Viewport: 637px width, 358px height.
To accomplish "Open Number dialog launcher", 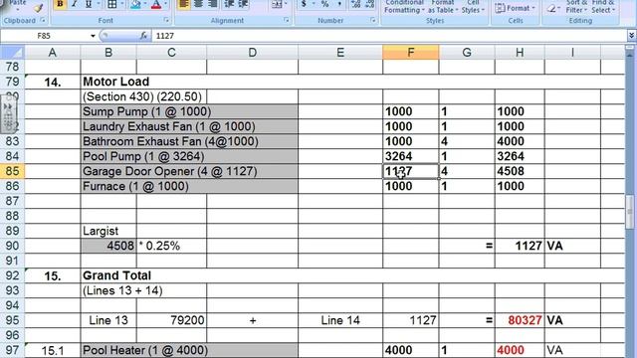I will [x=373, y=20].
